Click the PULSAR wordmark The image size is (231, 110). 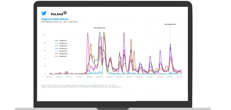(57, 13)
